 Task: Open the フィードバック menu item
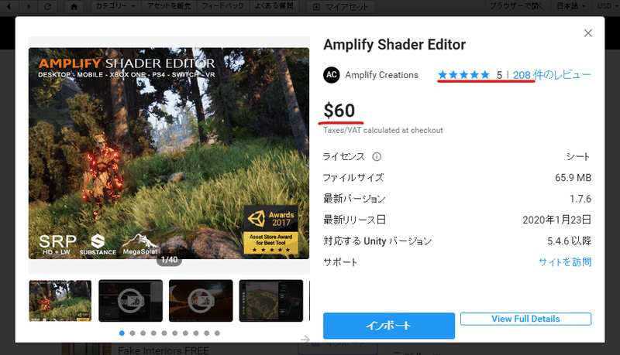pyautogui.click(x=223, y=6)
